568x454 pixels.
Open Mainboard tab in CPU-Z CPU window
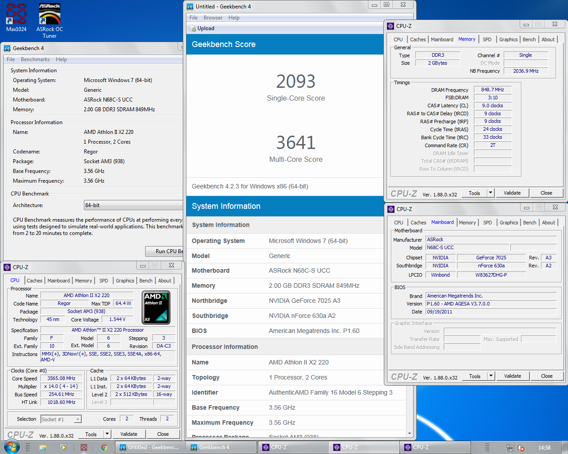point(59,281)
